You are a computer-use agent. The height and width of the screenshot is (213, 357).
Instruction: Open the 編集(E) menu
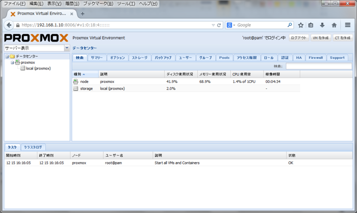tap(36, 4)
